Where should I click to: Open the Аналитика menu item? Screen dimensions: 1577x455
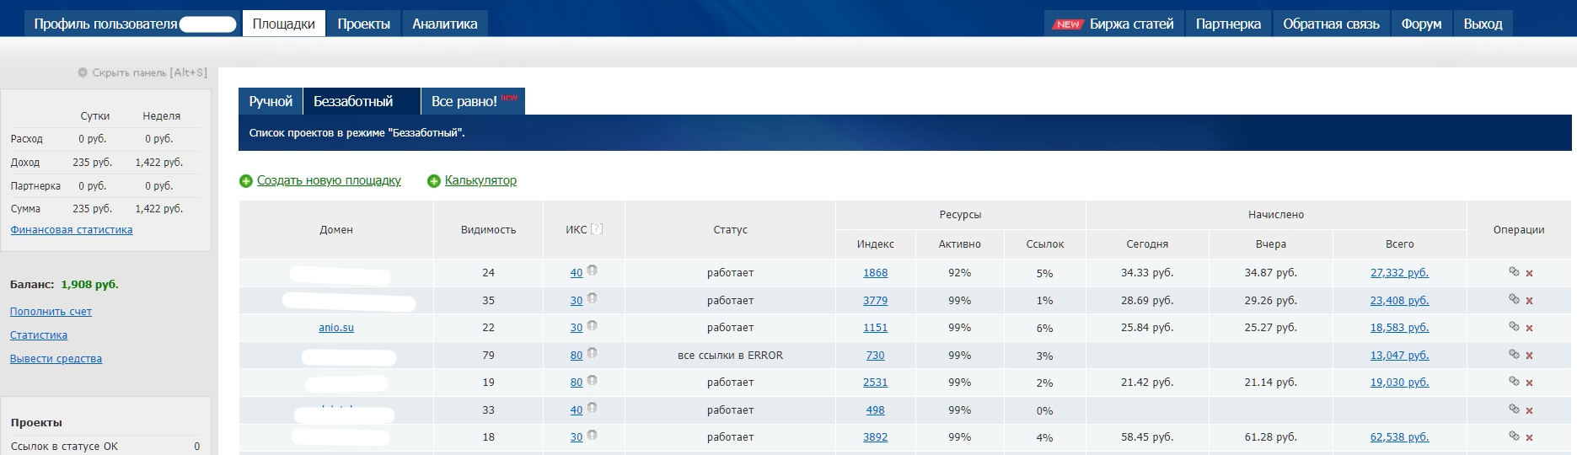[x=444, y=24]
